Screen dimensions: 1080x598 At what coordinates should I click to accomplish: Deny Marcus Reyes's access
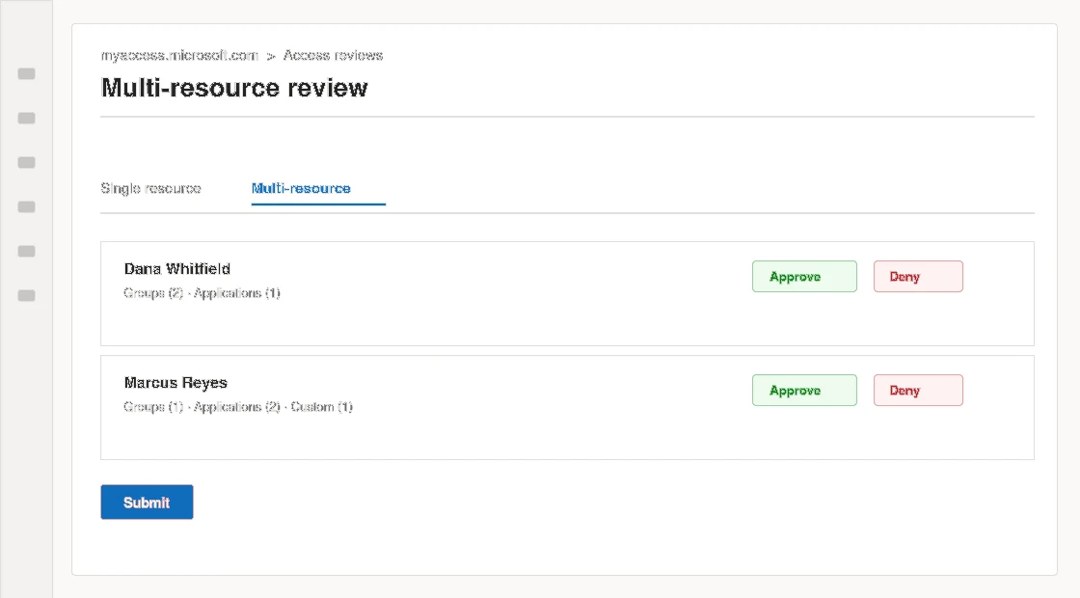918,390
